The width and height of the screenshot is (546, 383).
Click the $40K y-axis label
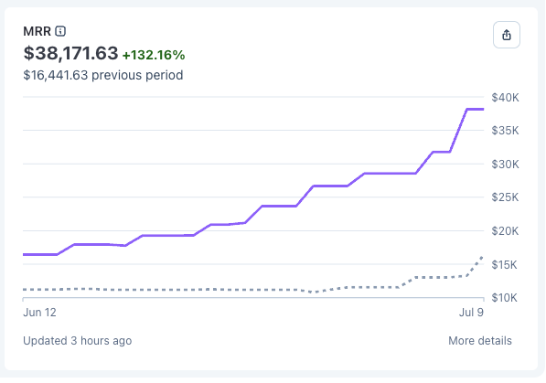[x=505, y=98]
